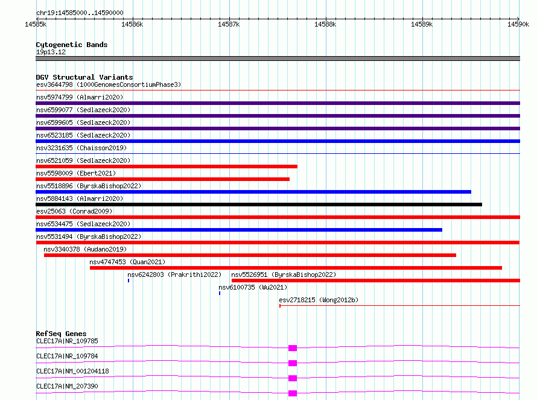Open the CLEC17A|NR_109784 gene label
Screen dimensions: 537x400
(x=67, y=356)
